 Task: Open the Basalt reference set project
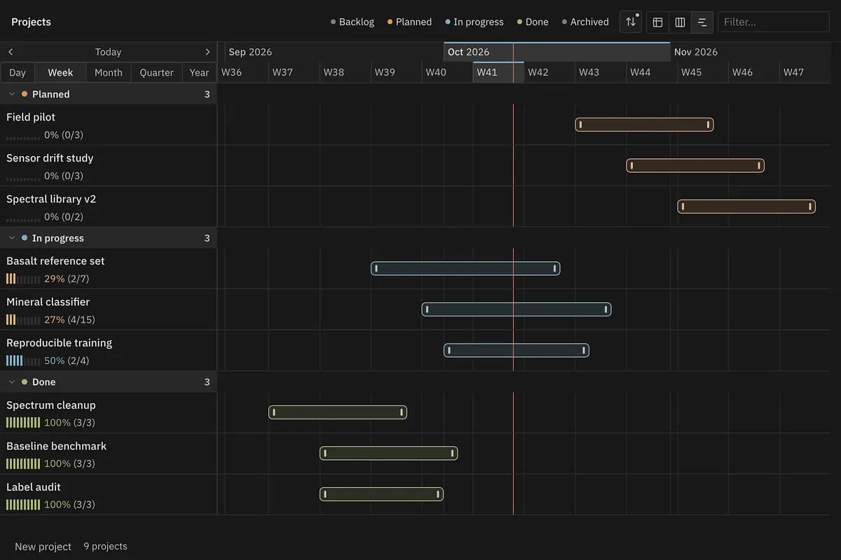coord(55,261)
